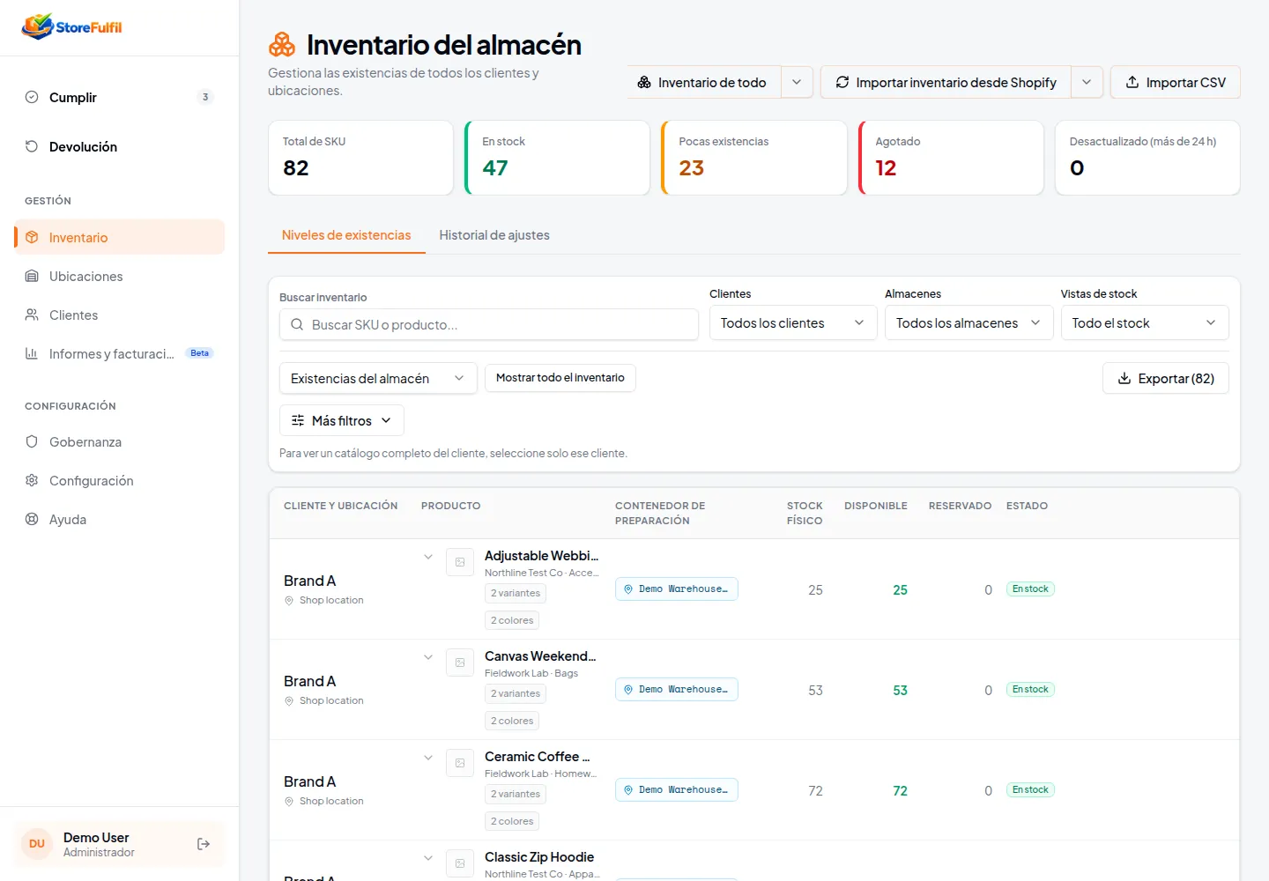Click the Ubicaciones building icon
The width and height of the screenshot is (1269, 881).
pos(32,276)
